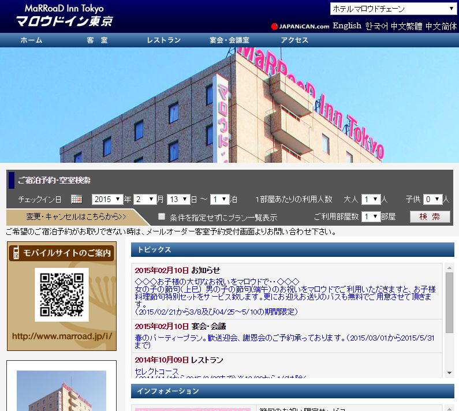Open the 客室 menu item
The image size is (459, 411).
click(97, 40)
